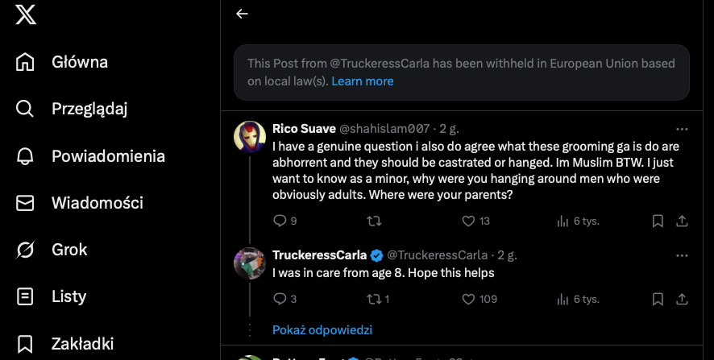Go back using the arrow icon
The height and width of the screenshot is (360, 714).
click(242, 14)
